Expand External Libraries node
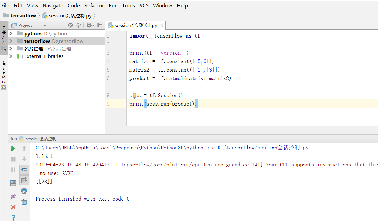Viewport: 378px width, 221px height. [x=10, y=56]
